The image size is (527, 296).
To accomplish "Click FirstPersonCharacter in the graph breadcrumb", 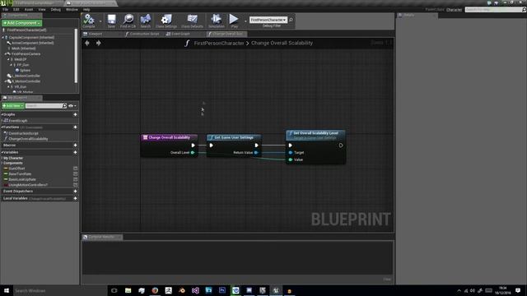I will coord(219,43).
